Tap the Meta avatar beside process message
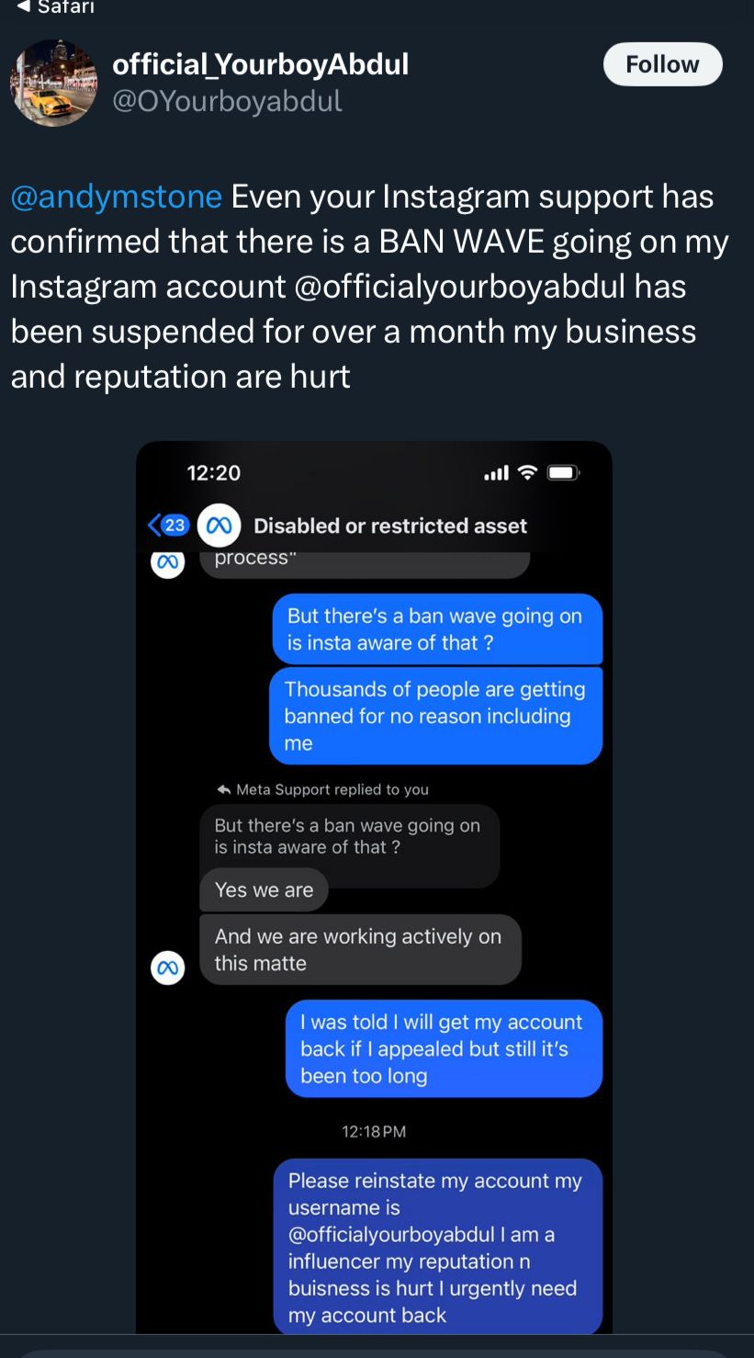754x1358 pixels. point(167,562)
